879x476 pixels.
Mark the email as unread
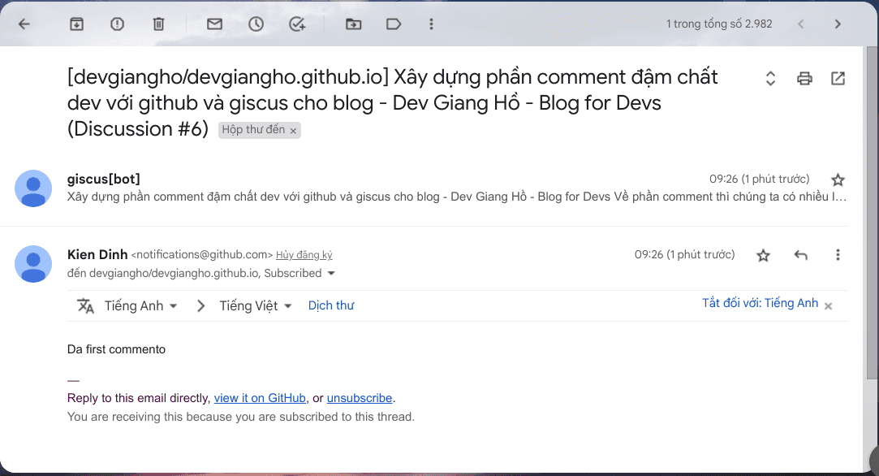214,24
